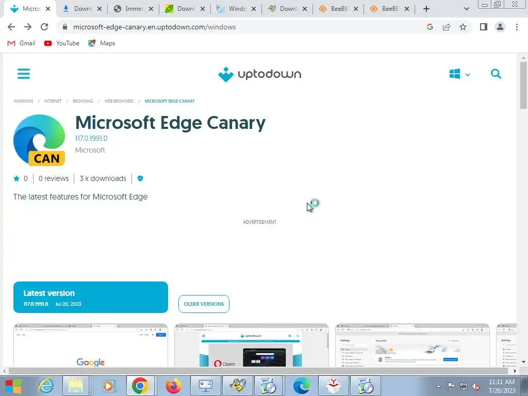The image size is (528, 396).
Task: Open the Windows Start button
Action: pyautogui.click(x=13, y=386)
